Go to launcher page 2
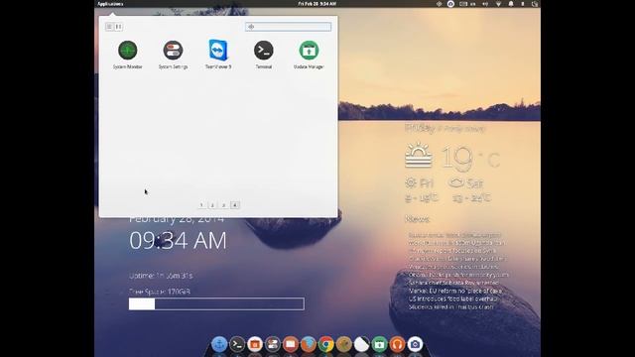The width and height of the screenshot is (635, 357). [x=212, y=205]
